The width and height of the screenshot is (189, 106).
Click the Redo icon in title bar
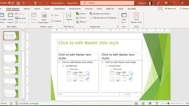coord(30,3)
